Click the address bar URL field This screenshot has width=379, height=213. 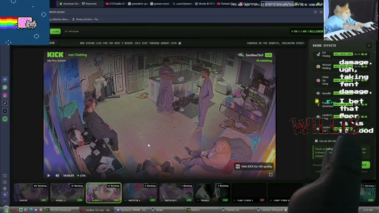click(x=178, y=12)
